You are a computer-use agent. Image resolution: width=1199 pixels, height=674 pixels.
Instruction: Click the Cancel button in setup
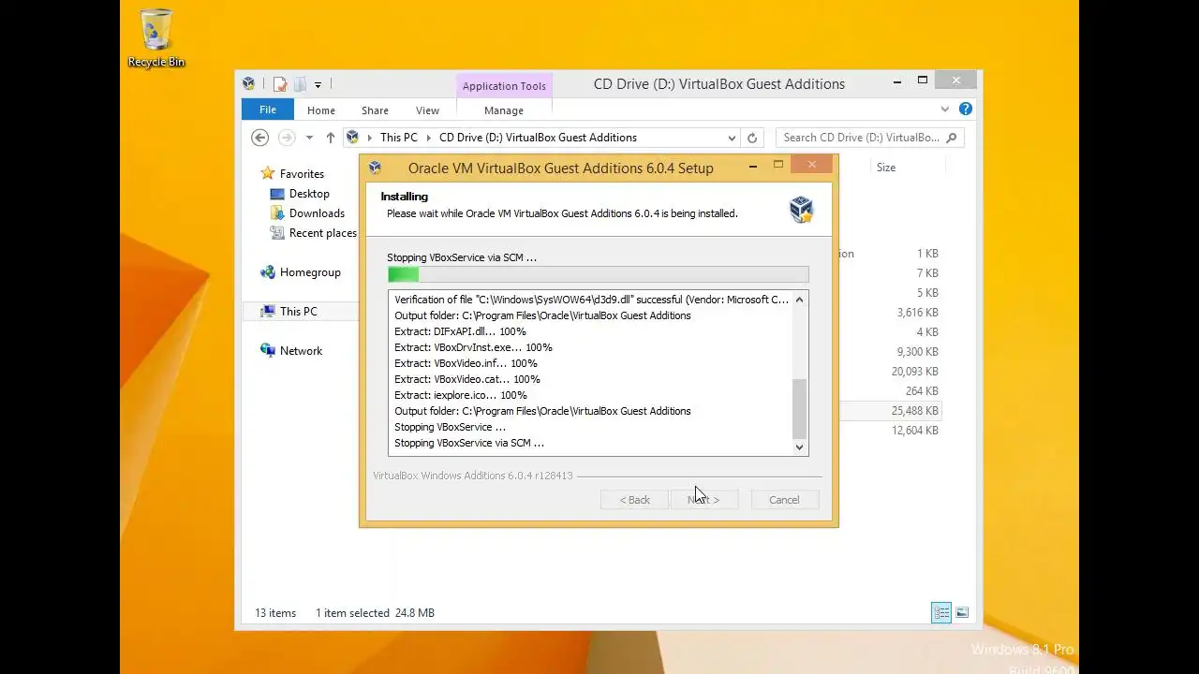784,500
